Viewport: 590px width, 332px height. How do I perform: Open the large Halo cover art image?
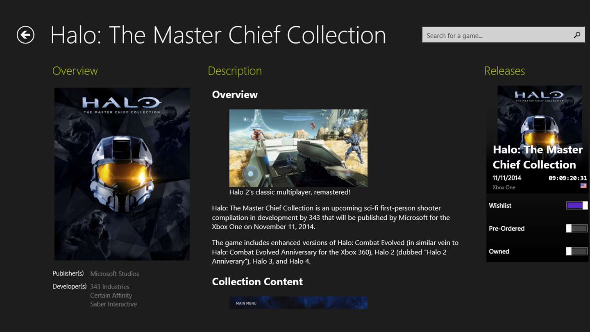[x=122, y=174]
